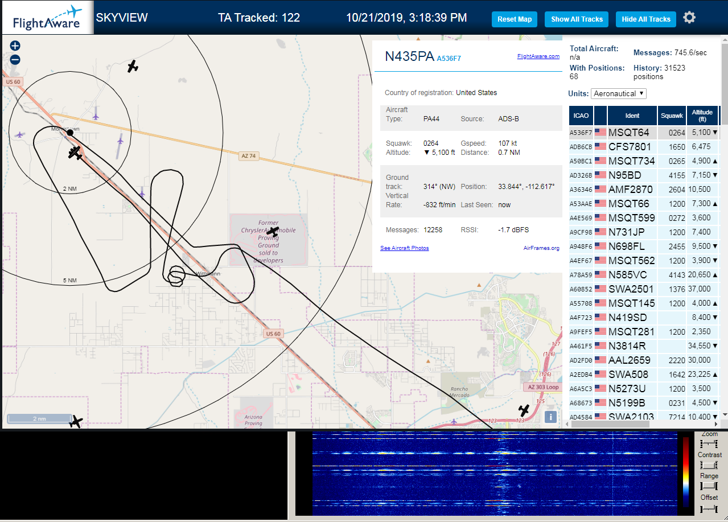
Task: Open the FlightAware.com link
Action: coord(538,56)
